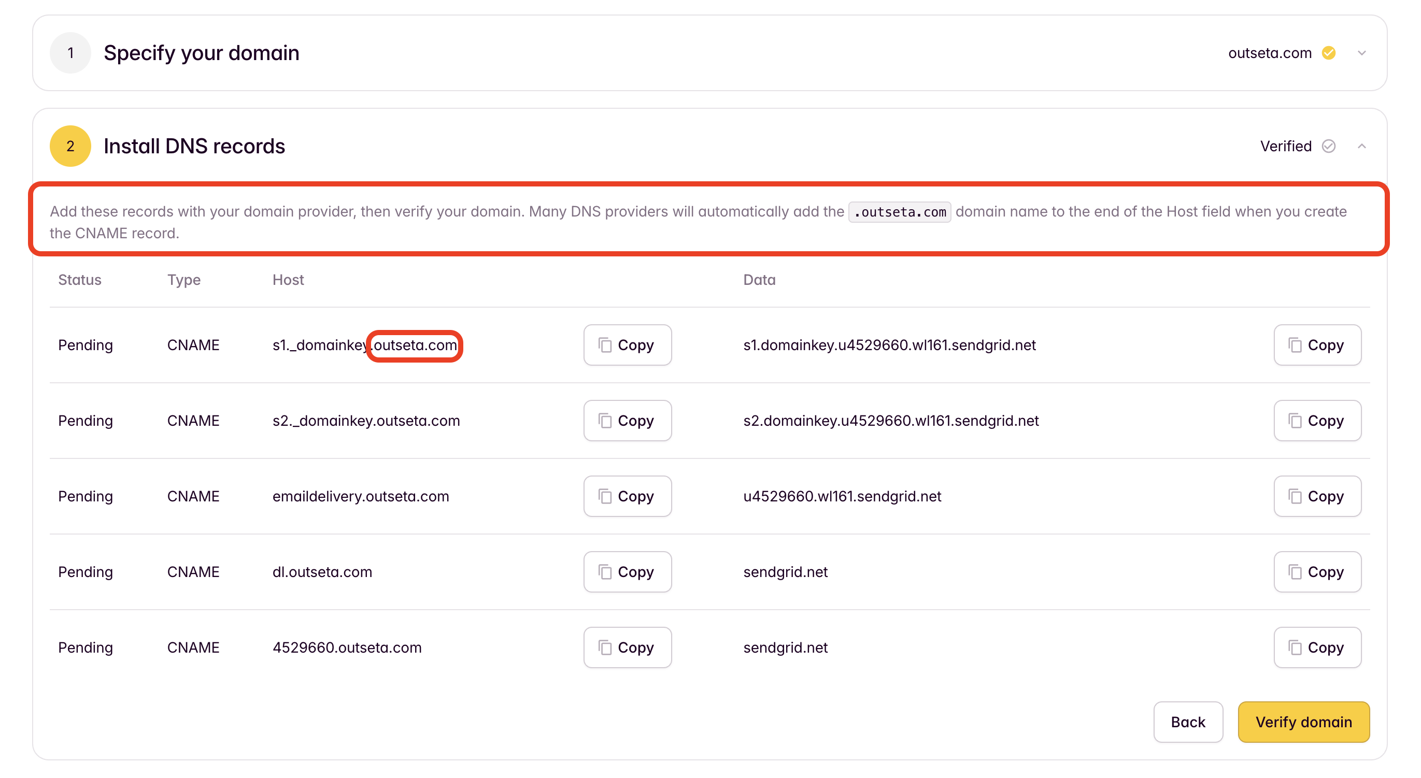This screenshot has height=778, width=1421.
Task: Copy the u4529660.wl161.sendgrid.net data
Action: pyautogui.click(x=1317, y=496)
